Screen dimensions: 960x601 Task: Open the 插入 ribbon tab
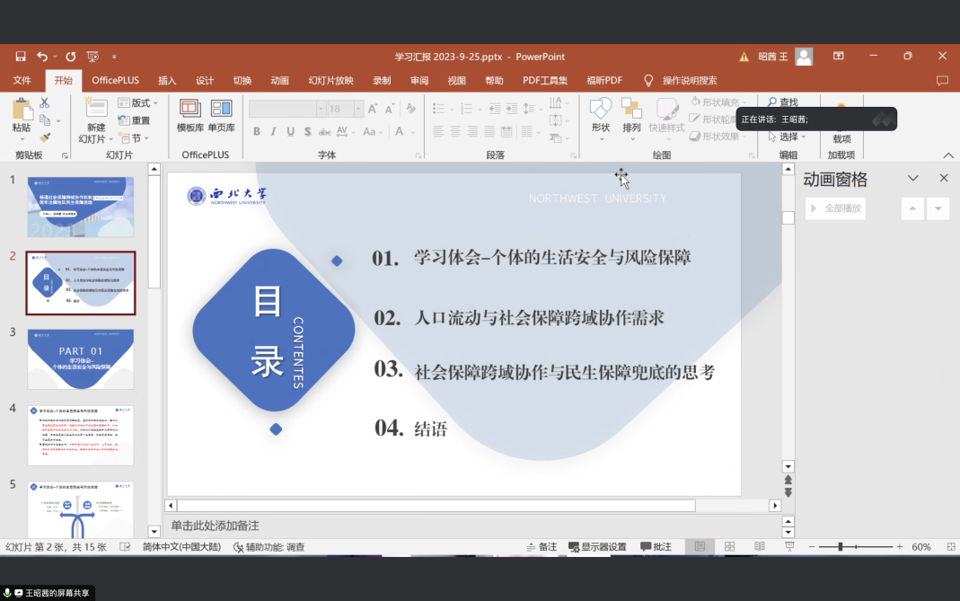tap(167, 80)
